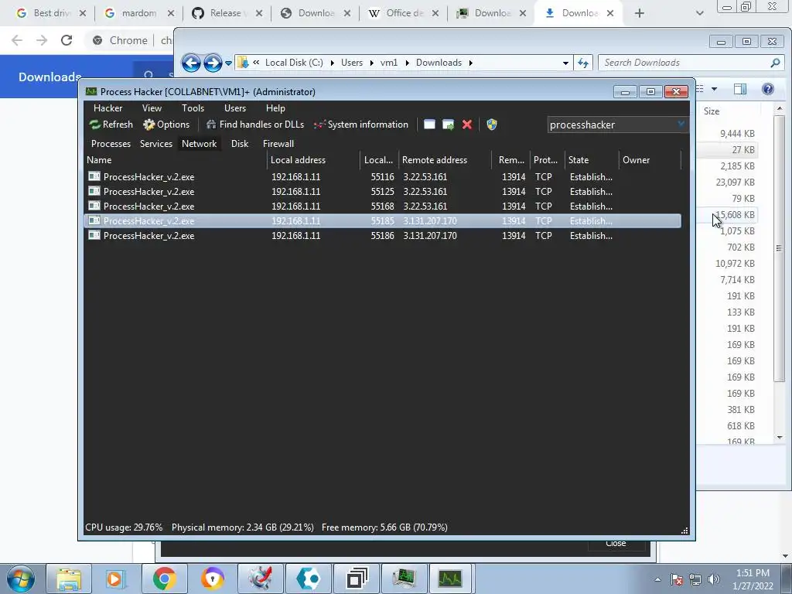792x594 pixels.
Task: Click the volume speaker tray icon
Action: tap(713, 579)
